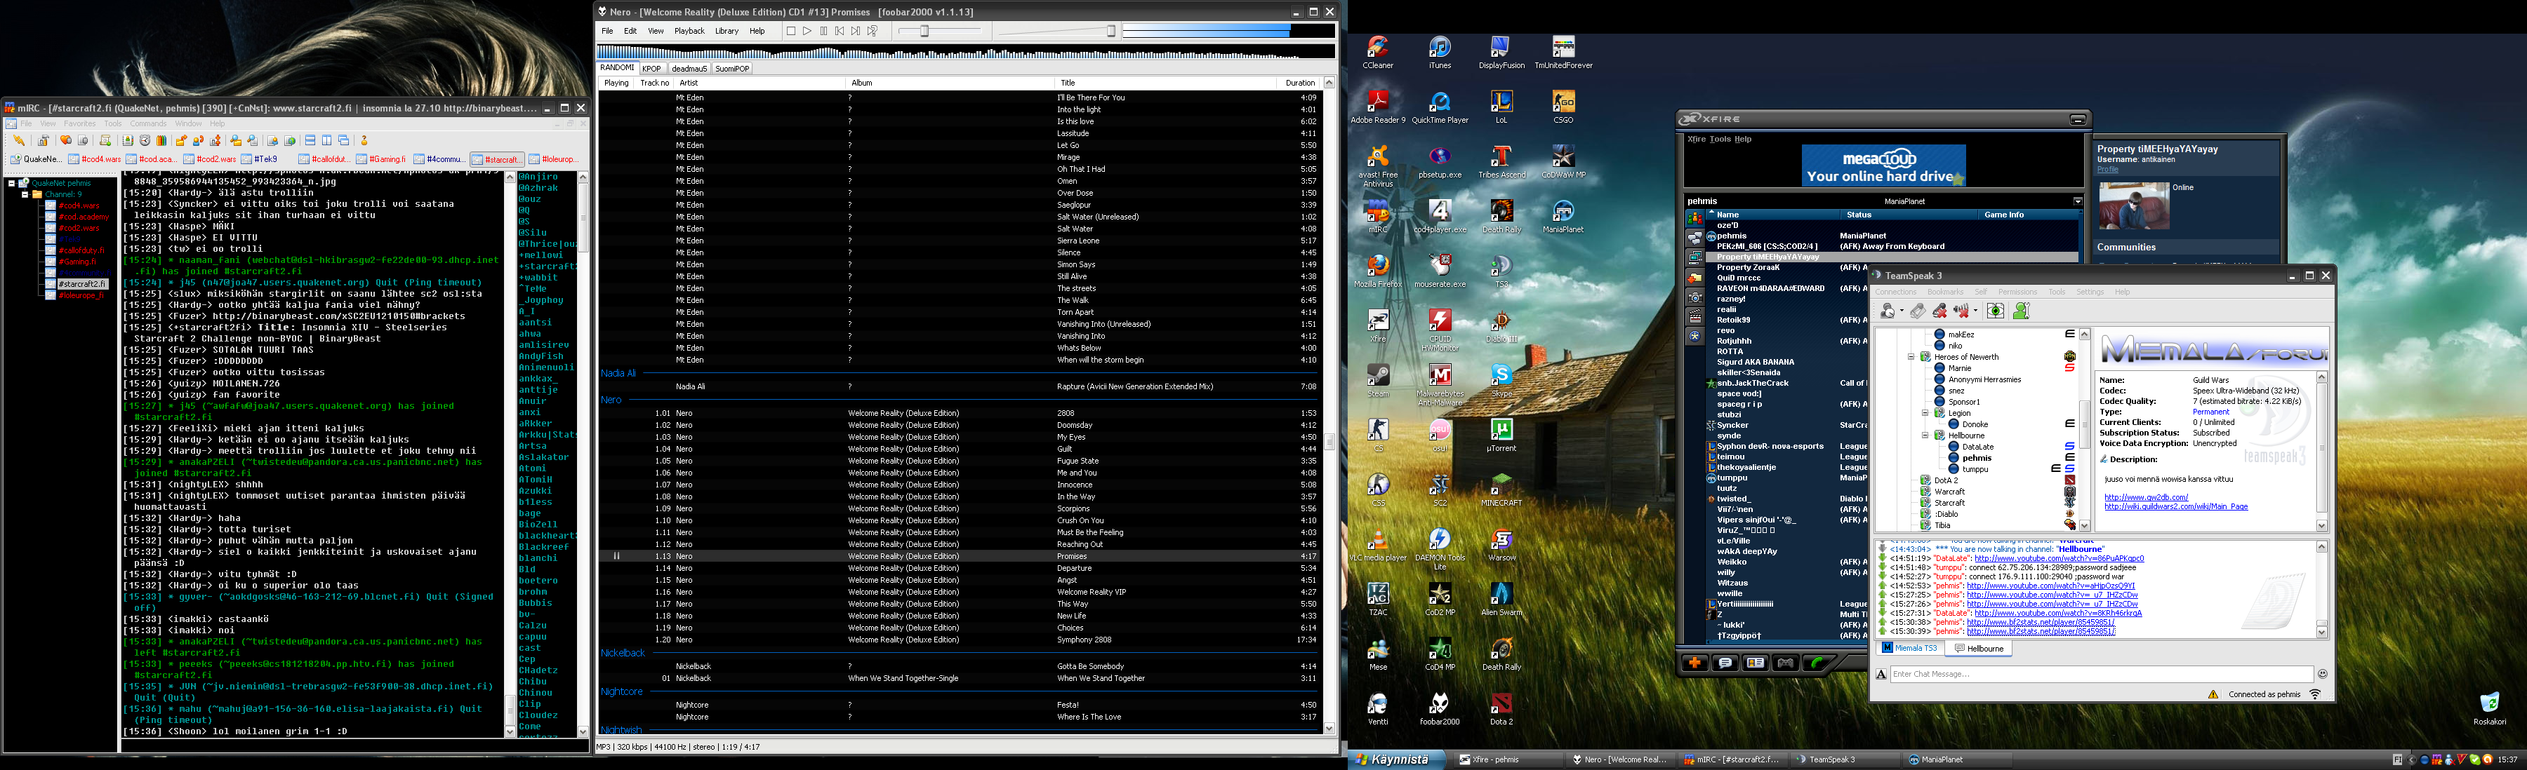The image size is (2527, 770).
Task: Click Xfire add friend plus button
Action: coord(1694,663)
